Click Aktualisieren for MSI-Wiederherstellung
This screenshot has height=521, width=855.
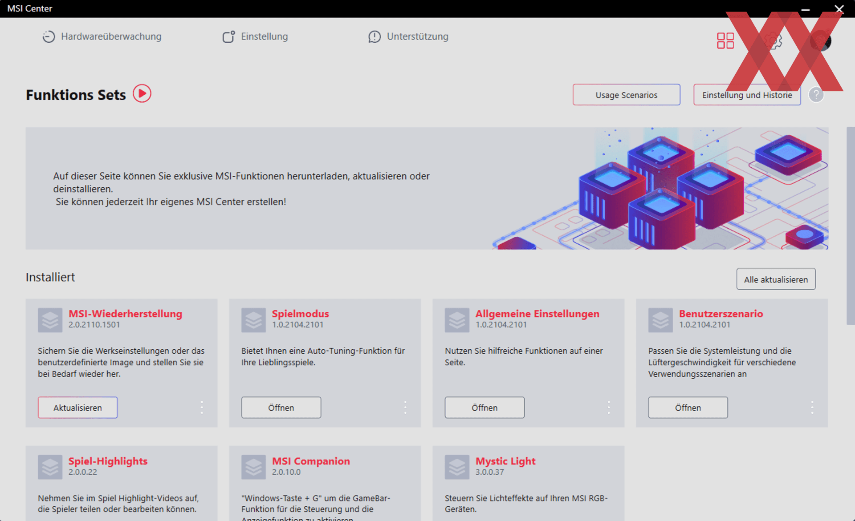click(77, 408)
